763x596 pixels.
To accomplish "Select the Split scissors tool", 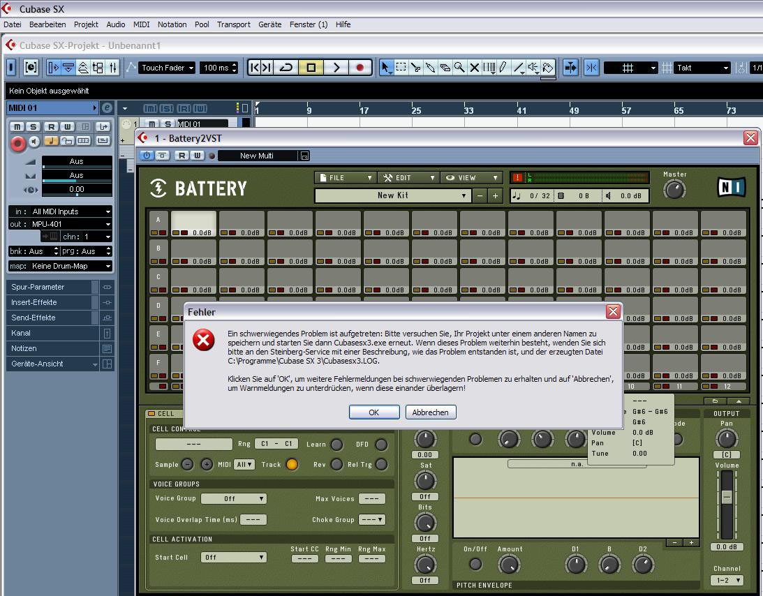I will coord(415,68).
